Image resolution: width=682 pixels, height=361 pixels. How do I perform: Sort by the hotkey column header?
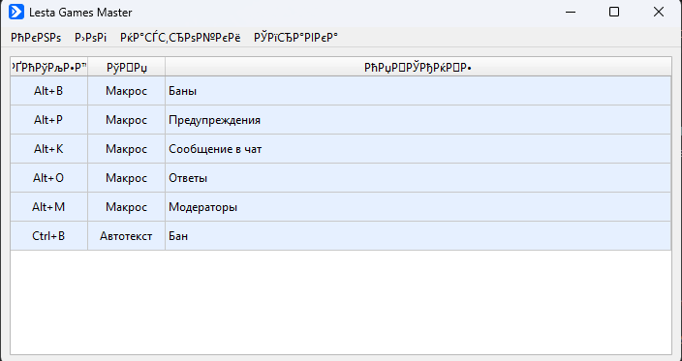tap(49, 68)
